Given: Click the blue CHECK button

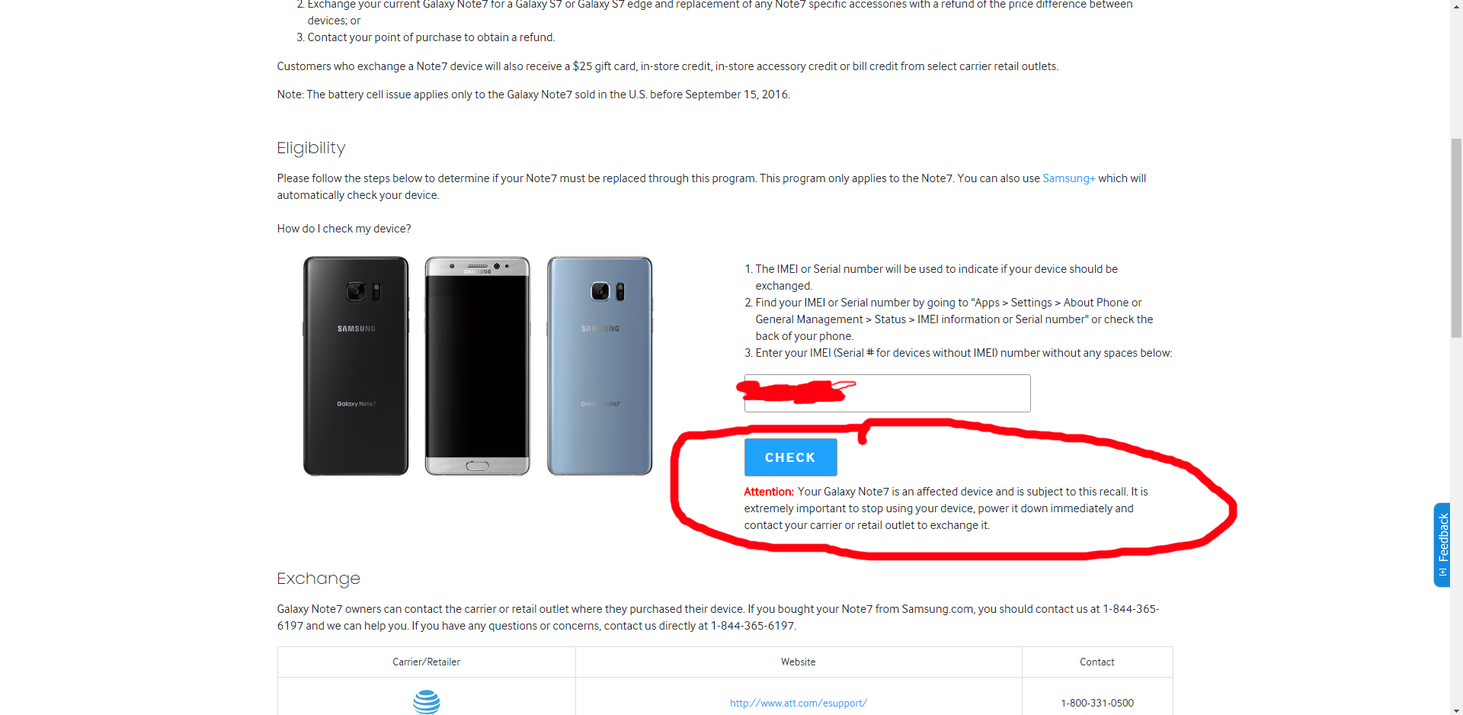Looking at the screenshot, I should [790, 457].
